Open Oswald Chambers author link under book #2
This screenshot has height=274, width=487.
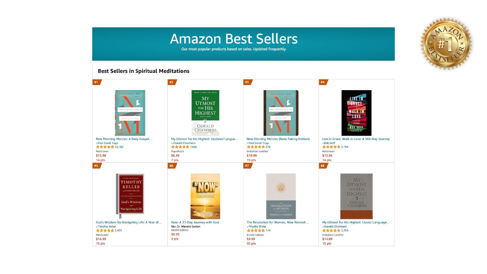[x=184, y=143]
